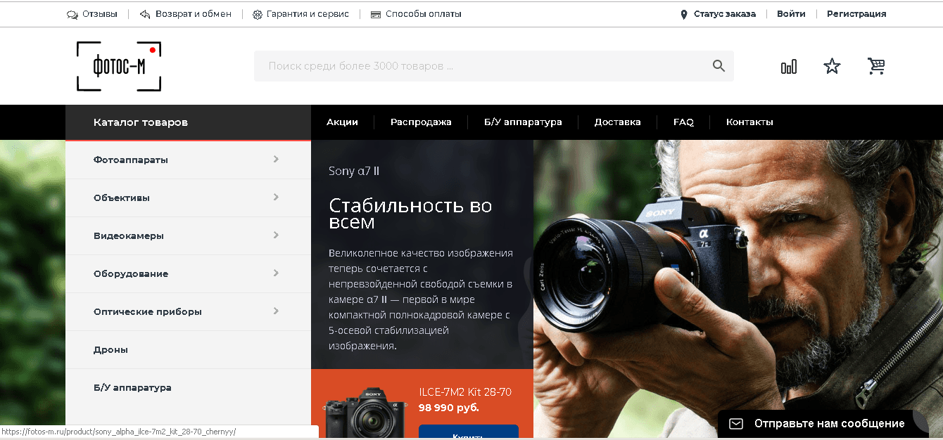Click inside the product search input field
The image size is (943, 440).
coord(457,65)
